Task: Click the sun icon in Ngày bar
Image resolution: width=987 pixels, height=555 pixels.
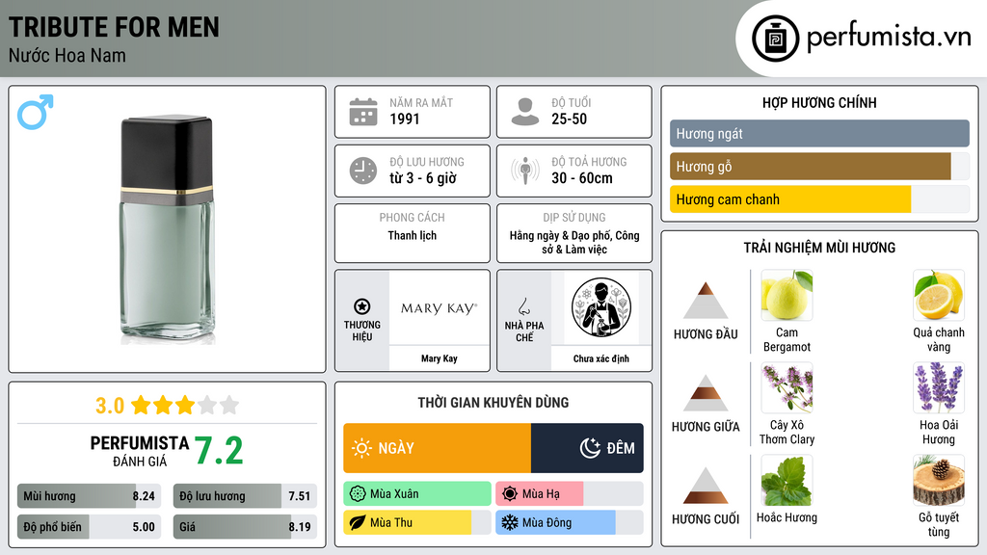Action: (x=361, y=448)
